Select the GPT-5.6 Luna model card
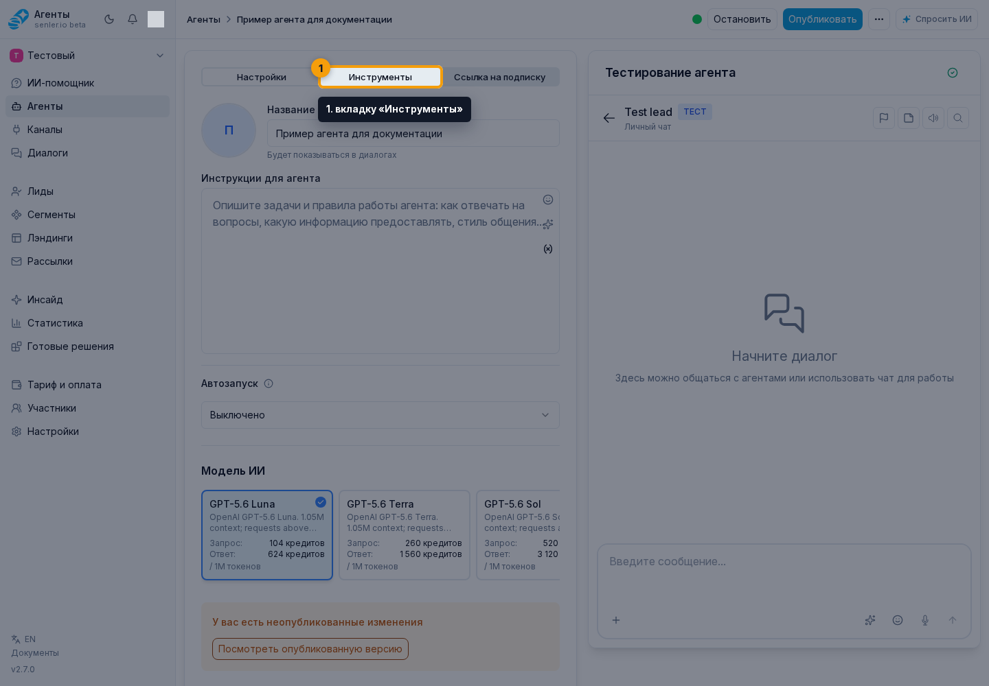Screen dimensions: 989x686 [x=267, y=535]
